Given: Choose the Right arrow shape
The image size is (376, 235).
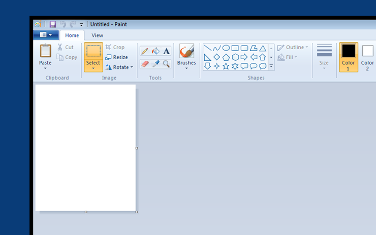Looking at the screenshot, I should point(244,57).
